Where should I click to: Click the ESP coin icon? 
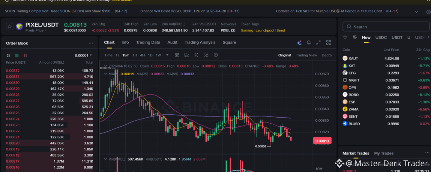tap(345, 102)
